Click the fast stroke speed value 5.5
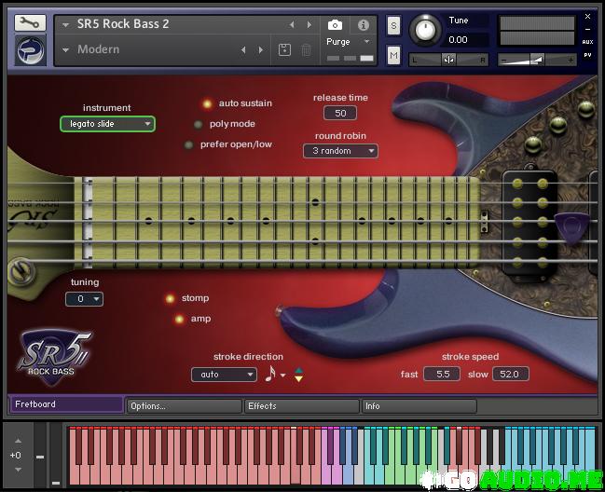Image resolution: width=605 pixels, height=492 pixels. click(x=442, y=374)
